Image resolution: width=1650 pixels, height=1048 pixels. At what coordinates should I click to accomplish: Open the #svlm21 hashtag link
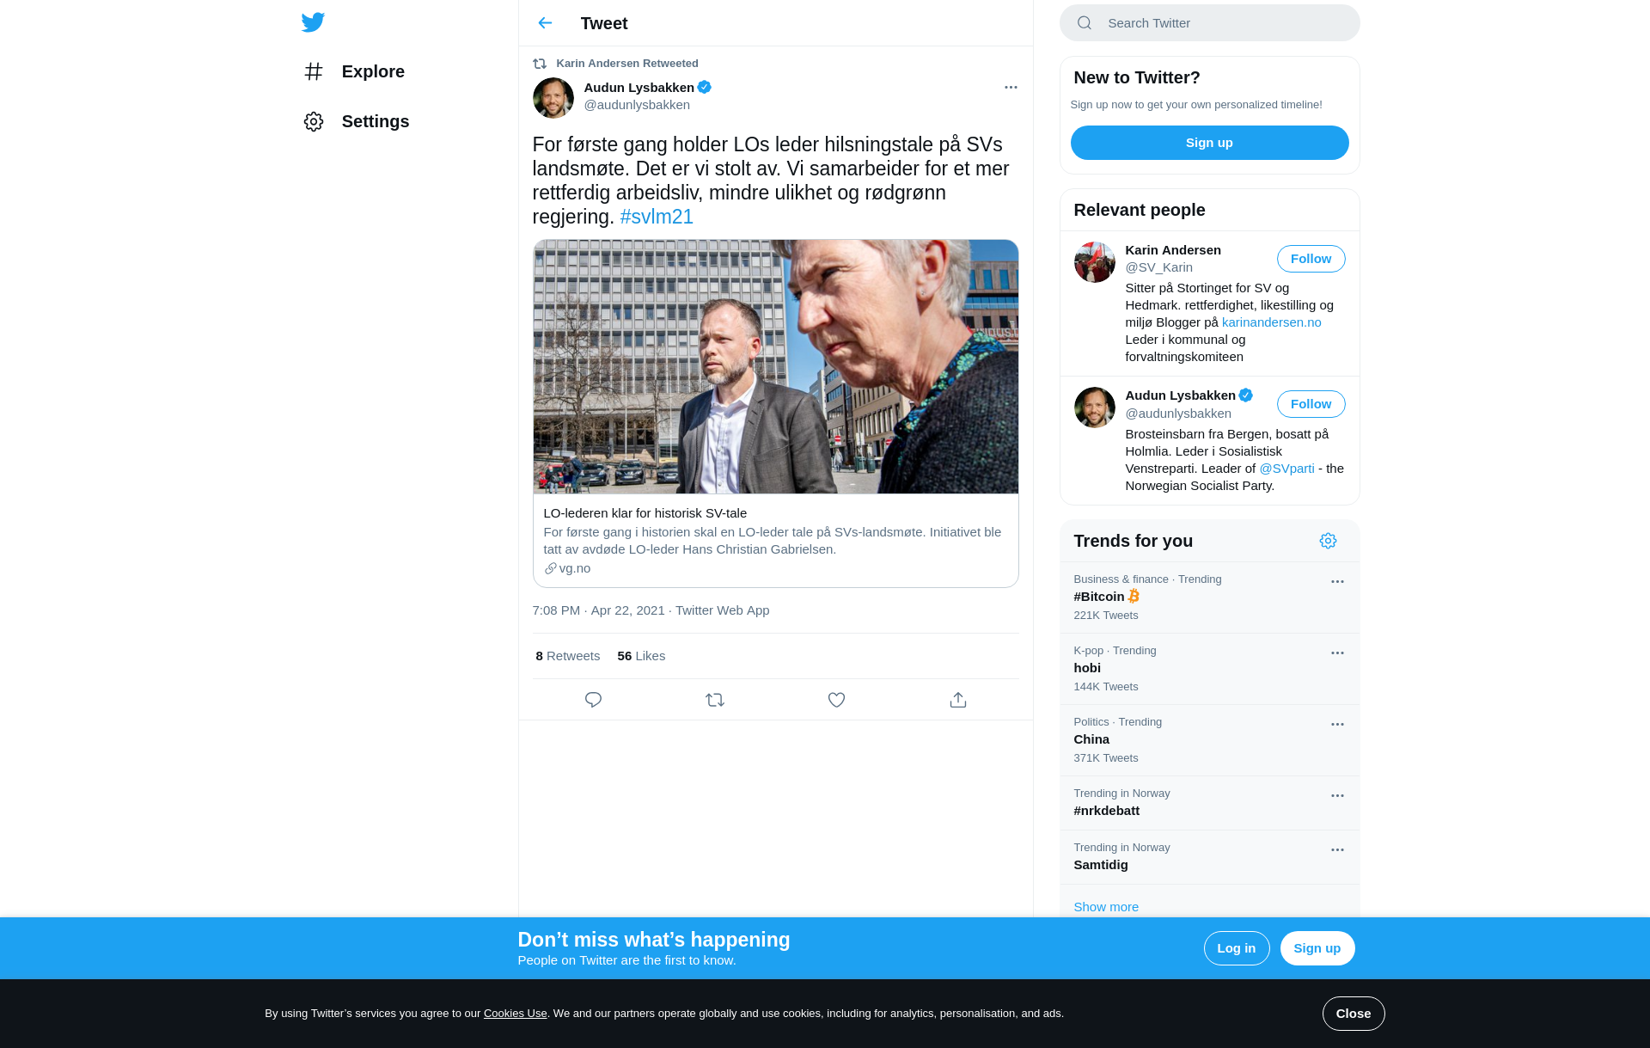[657, 217]
